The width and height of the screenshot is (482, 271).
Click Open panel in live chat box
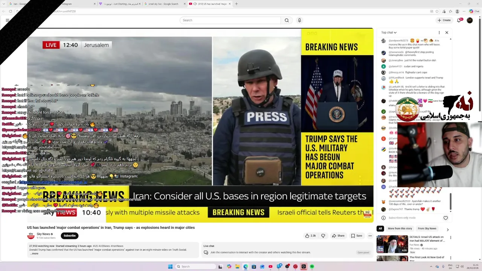(363, 253)
